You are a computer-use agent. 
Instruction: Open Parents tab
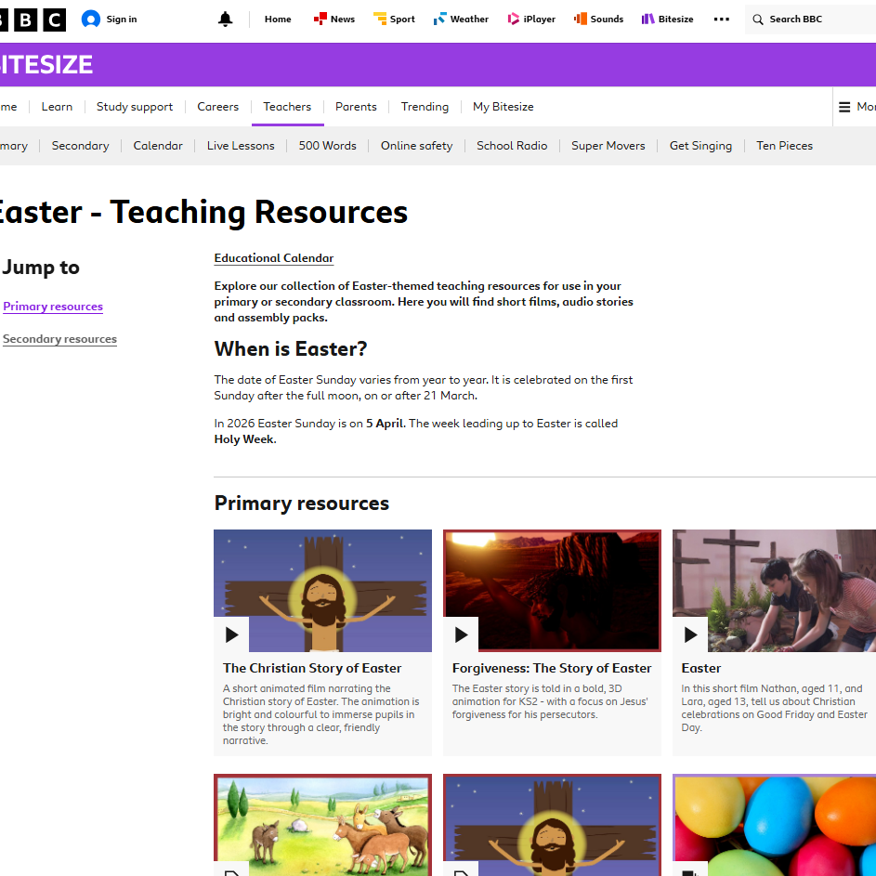pyautogui.click(x=356, y=107)
